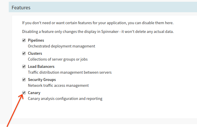Click the Features section header
Viewport: 197px width, 127px height.
tap(21, 7)
